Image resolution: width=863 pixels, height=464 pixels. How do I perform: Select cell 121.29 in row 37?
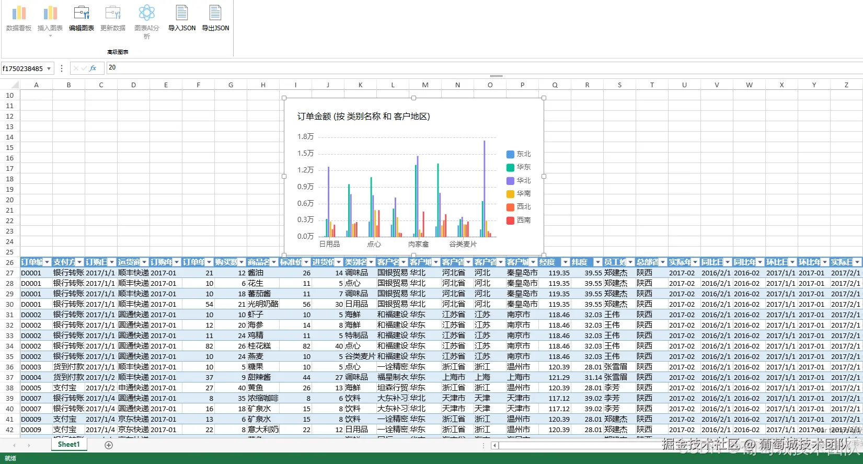click(x=555, y=377)
